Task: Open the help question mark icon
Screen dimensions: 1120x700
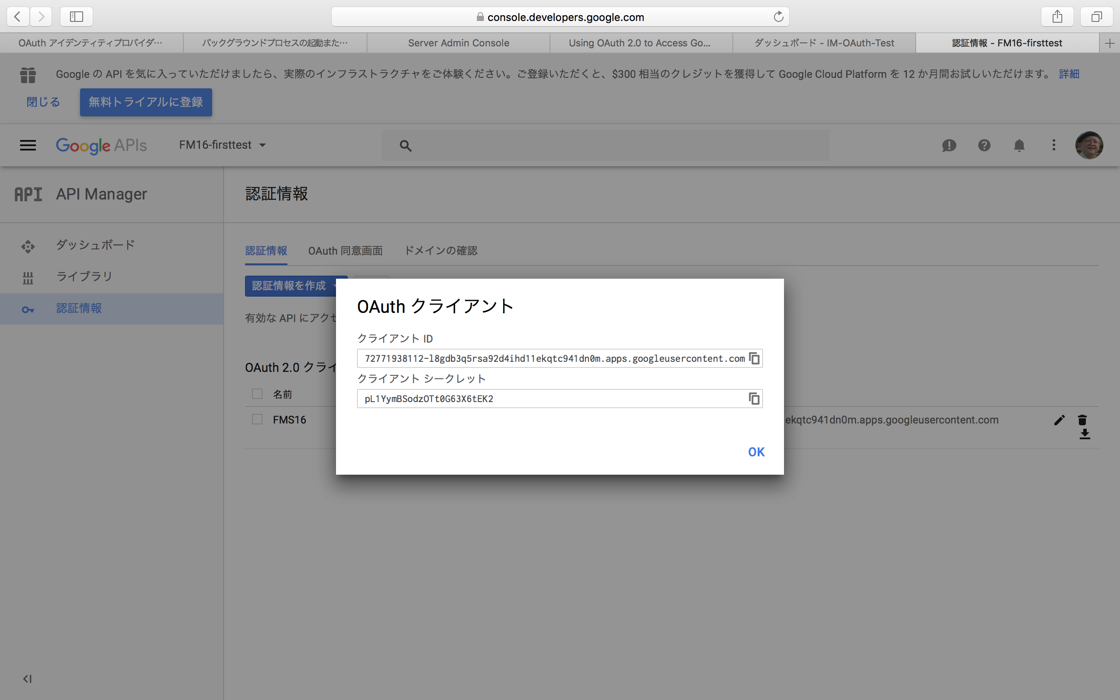Action: point(984,145)
